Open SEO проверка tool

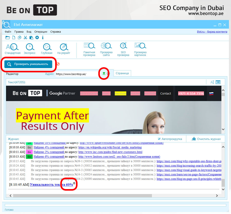coord(123,50)
